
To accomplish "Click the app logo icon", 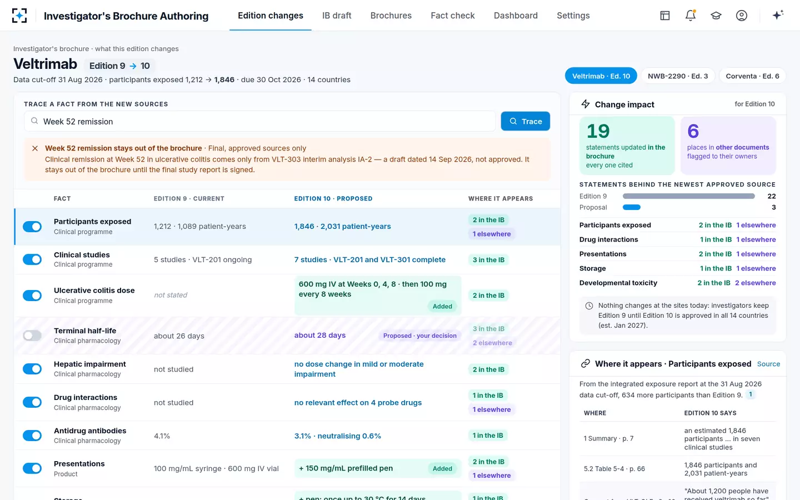I will coord(19,16).
